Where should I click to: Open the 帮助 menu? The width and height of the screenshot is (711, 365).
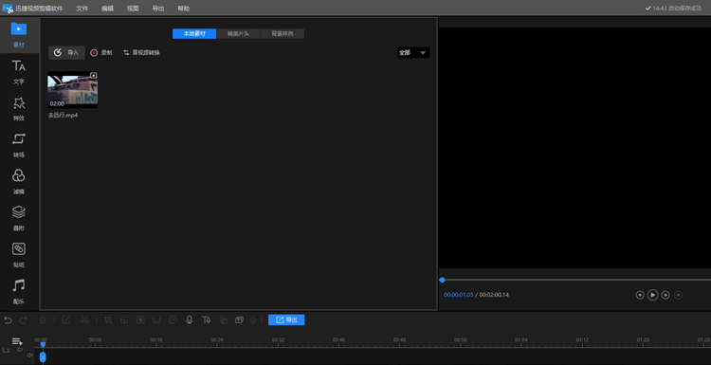click(184, 9)
